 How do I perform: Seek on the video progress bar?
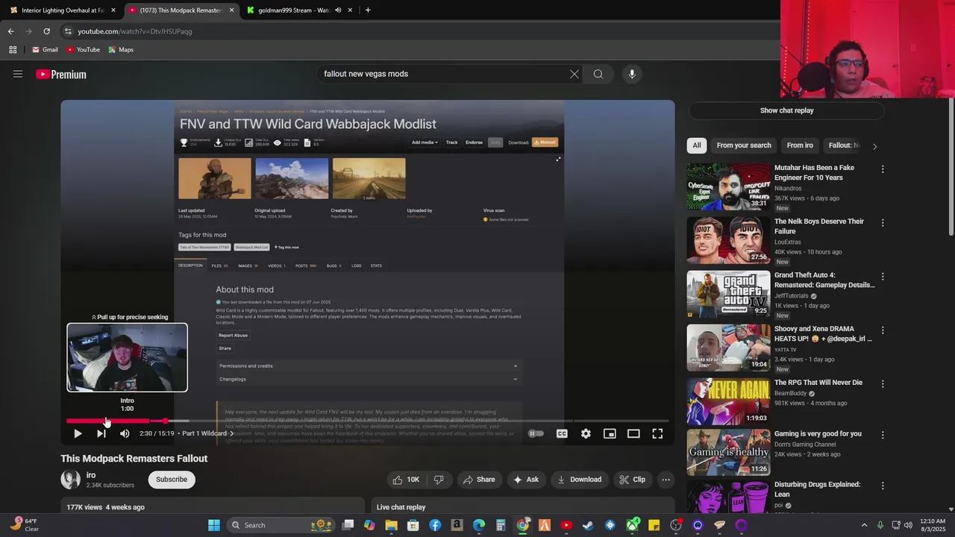tap(368, 421)
